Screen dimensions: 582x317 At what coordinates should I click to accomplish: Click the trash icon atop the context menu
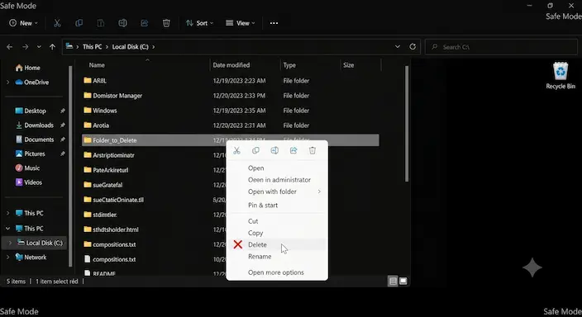pyautogui.click(x=312, y=150)
